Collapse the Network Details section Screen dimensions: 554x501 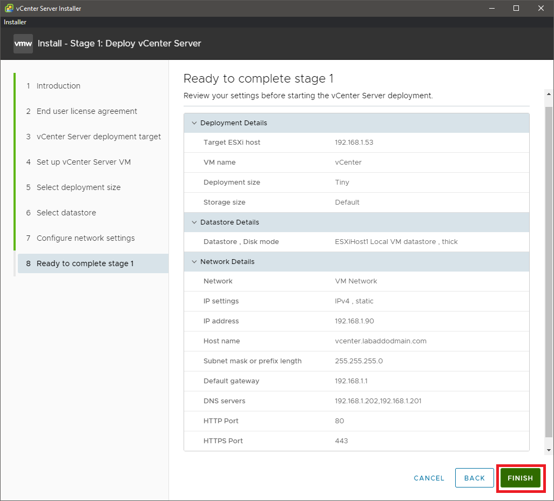point(194,262)
